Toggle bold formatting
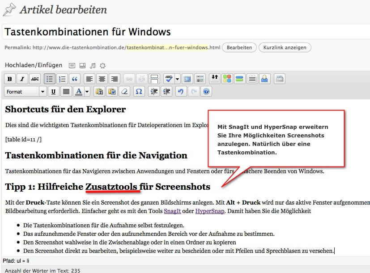This screenshot has width=370, height=273. click(x=10, y=79)
